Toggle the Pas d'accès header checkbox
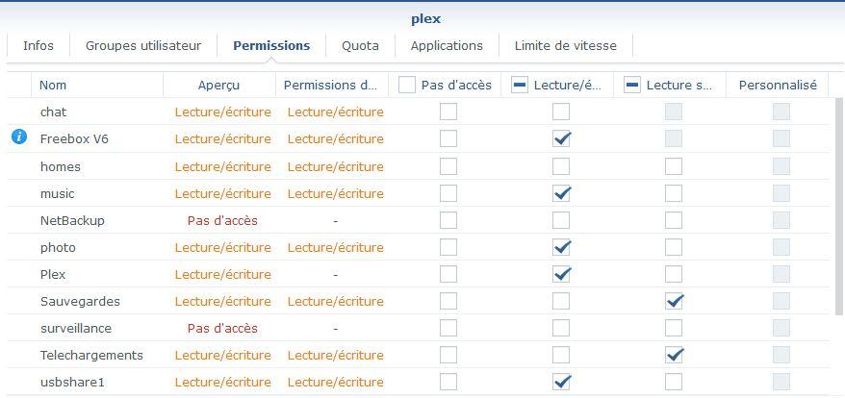This screenshot has width=845, height=398. pos(407,86)
